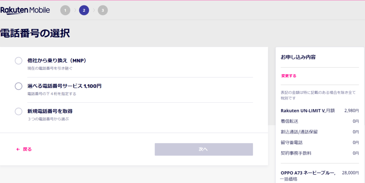365x183 pixels.
Task: Click the chevron between steps 2 and 3
Action: (x=94, y=10)
